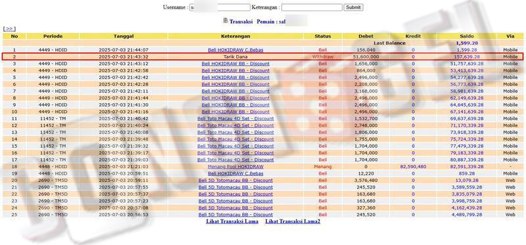Viewport: 526px width, 245px height.
Task: Open the [>>] next page link
Action: 9,29
